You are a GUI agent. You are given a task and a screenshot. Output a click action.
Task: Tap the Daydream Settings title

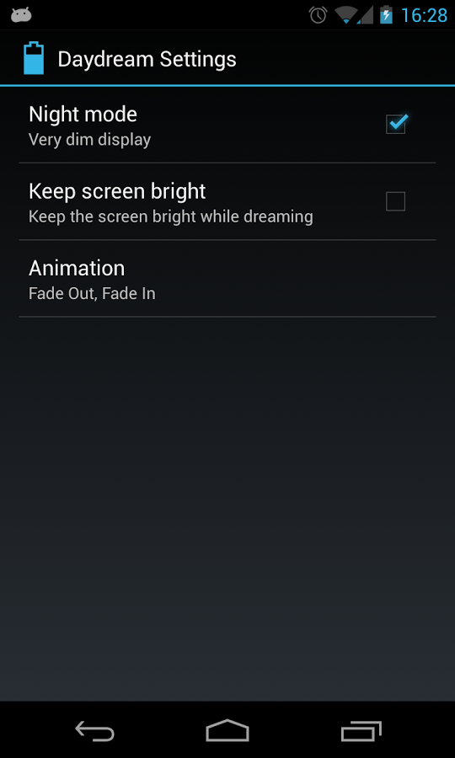tap(147, 60)
